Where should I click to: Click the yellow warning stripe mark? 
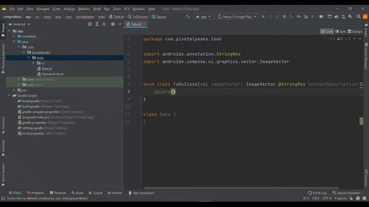coord(362,121)
